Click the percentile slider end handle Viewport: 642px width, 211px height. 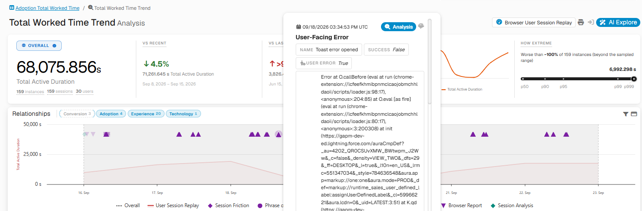point(634,79)
